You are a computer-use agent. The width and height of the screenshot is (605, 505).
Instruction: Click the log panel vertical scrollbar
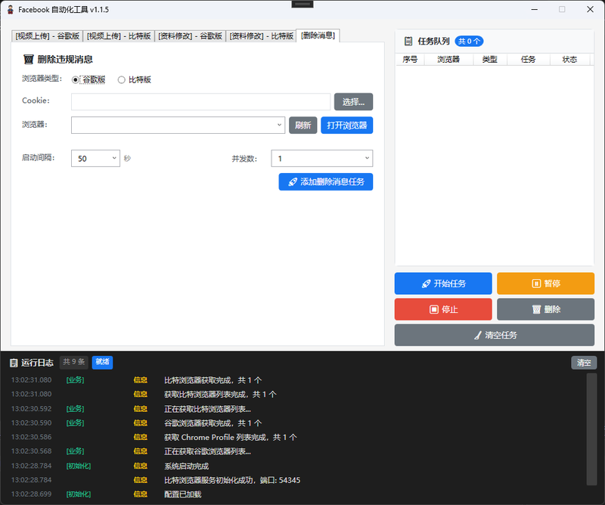pos(591,429)
